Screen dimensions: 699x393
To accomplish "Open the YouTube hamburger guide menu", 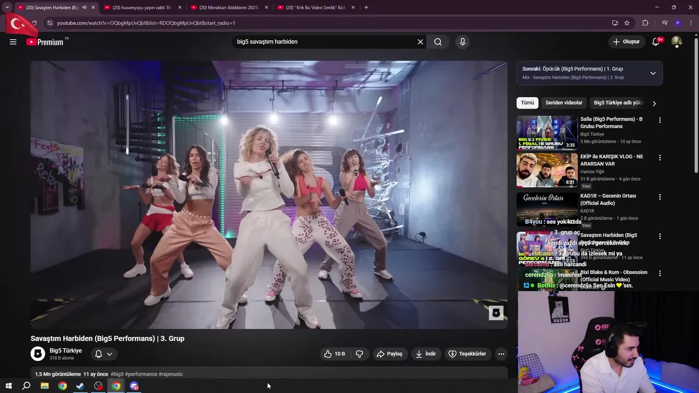I will [x=13, y=42].
